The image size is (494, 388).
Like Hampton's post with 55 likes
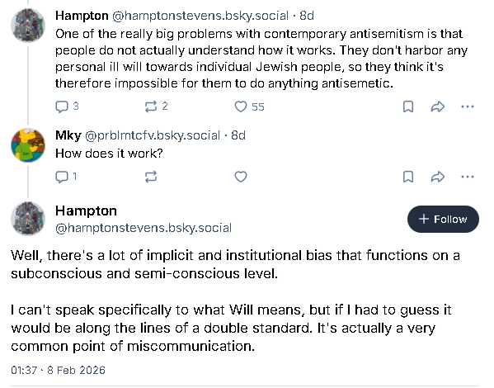pyautogui.click(x=249, y=106)
